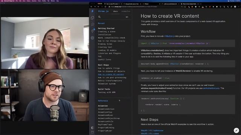Open Testing with NPM page
The width and height of the screenshot is (241, 135).
(x=107, y=92)
